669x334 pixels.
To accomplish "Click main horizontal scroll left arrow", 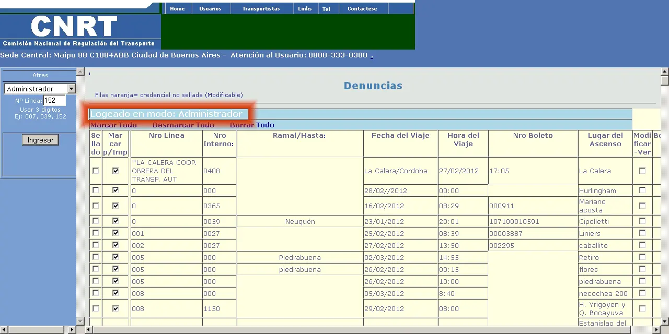I will [x=89, y=330].
